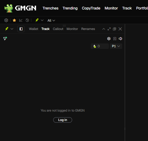Image resolution: width=148 pixels, height=141 pixels.
Task: Click the panel drag handle dots
Action: coord(64,26)
